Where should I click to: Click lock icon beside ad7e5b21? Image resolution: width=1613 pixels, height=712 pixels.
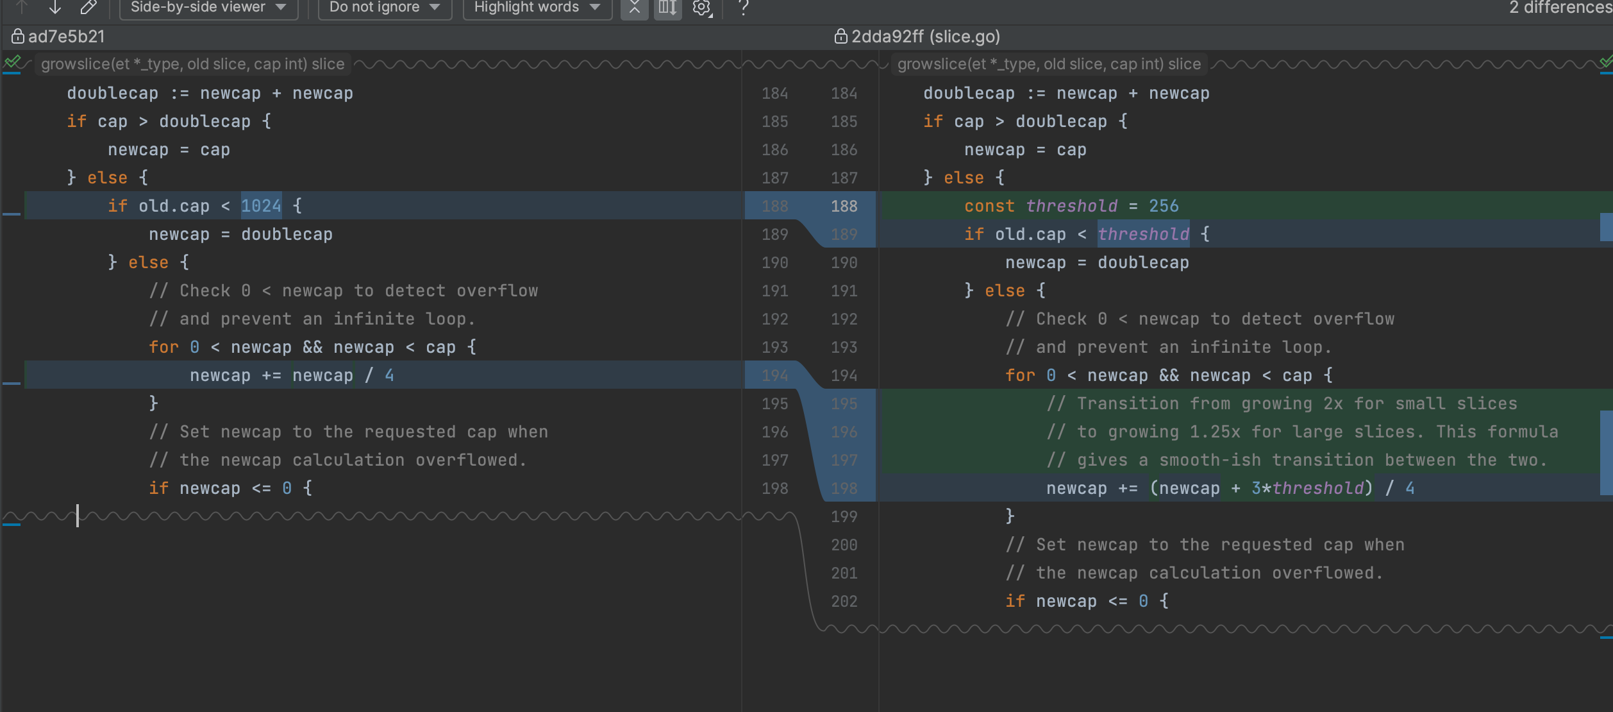18,37
